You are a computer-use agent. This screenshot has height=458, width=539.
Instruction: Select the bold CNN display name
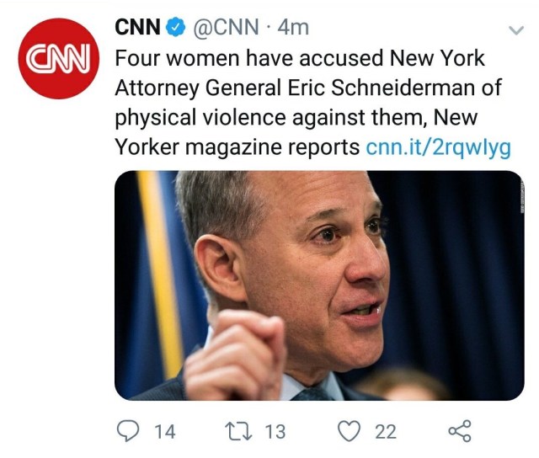click(x=138, y=28)
